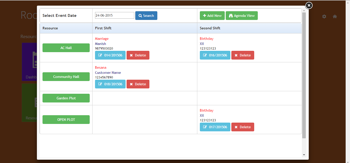Edit booking 016/201506

(x=215, y=55)
